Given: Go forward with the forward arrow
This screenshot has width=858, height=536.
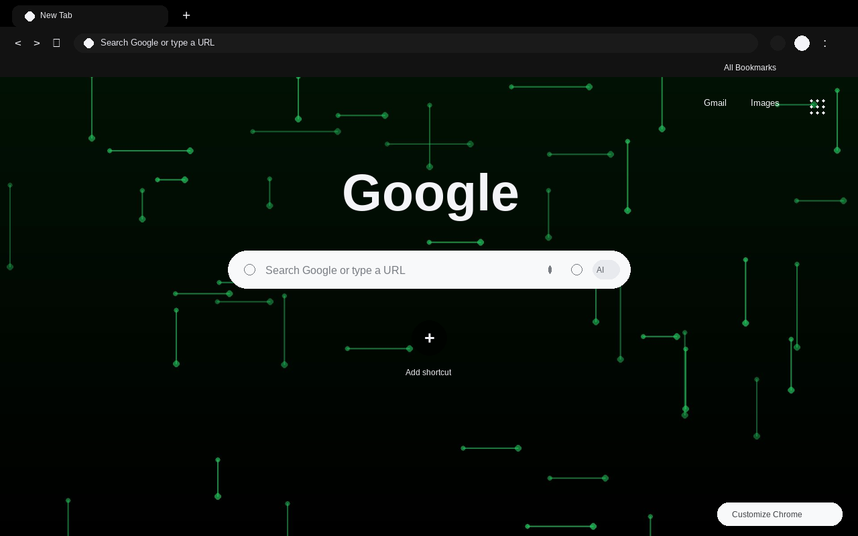Looking at the screenshot, I should 37,43.
